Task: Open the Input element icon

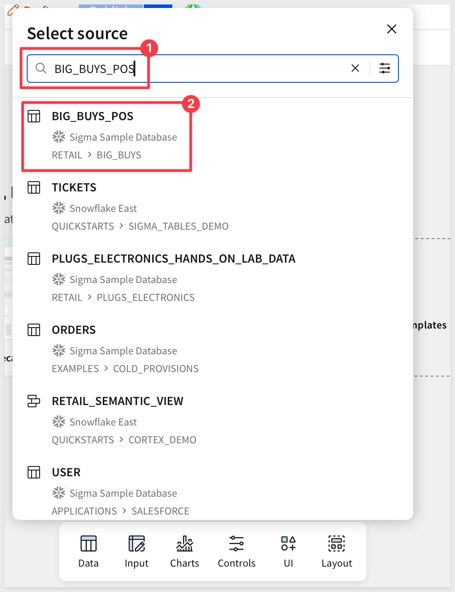Action: (x=137, y=552)
